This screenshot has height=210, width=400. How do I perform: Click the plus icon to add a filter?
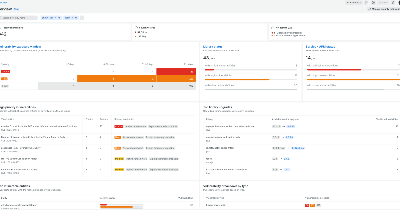pos(82,17)
